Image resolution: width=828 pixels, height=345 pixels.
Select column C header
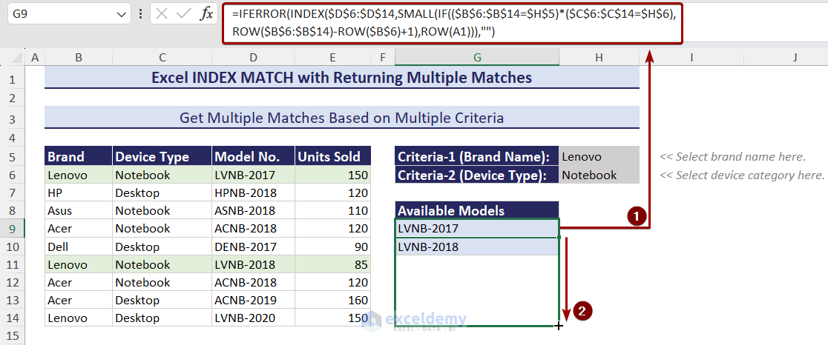(162, 58)
